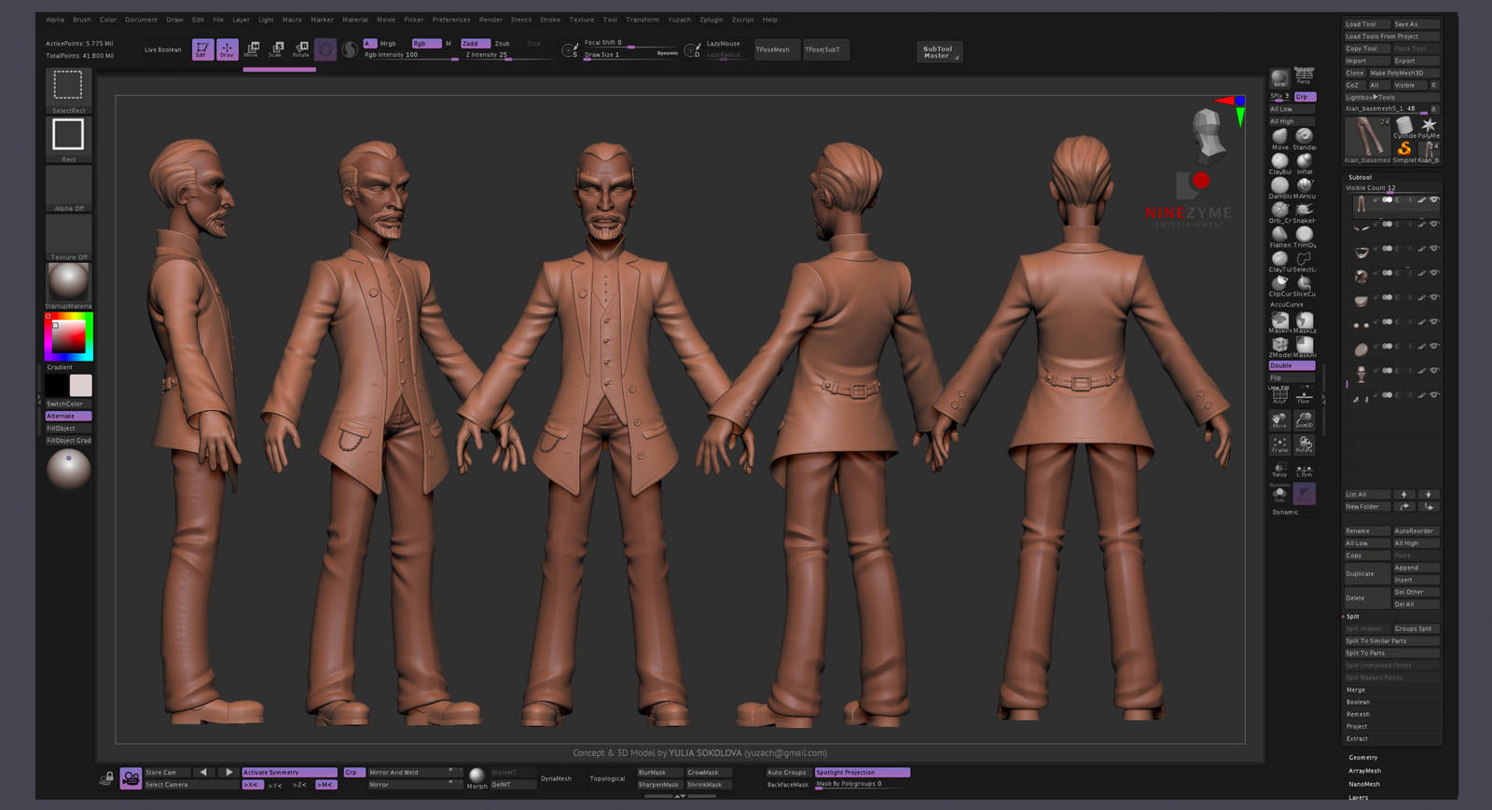Click the SubTool Master button
The width and height of the screenshot is (1492, 810).
click(x=938, y=52)
